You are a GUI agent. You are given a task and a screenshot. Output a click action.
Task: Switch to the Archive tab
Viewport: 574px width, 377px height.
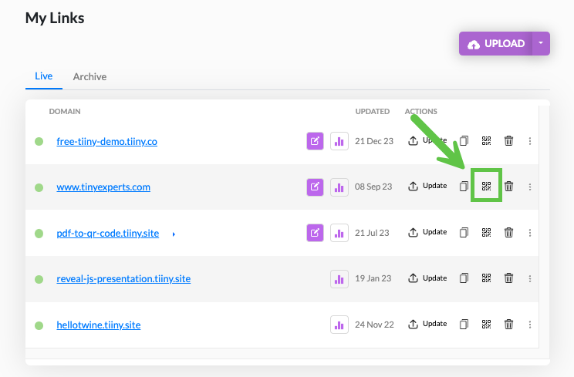[89, 77]
